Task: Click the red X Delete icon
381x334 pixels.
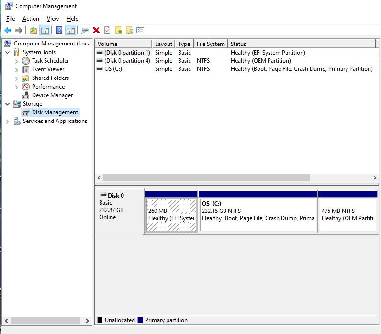Action: pyautogui.click(x=96, y=30)
